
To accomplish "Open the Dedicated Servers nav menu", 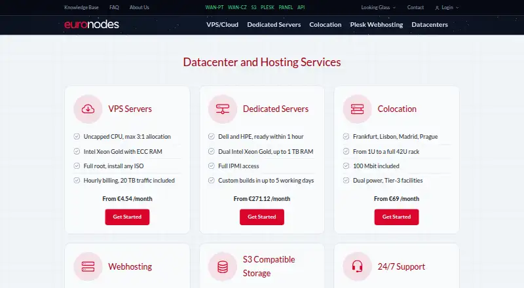I will point(274,25).
